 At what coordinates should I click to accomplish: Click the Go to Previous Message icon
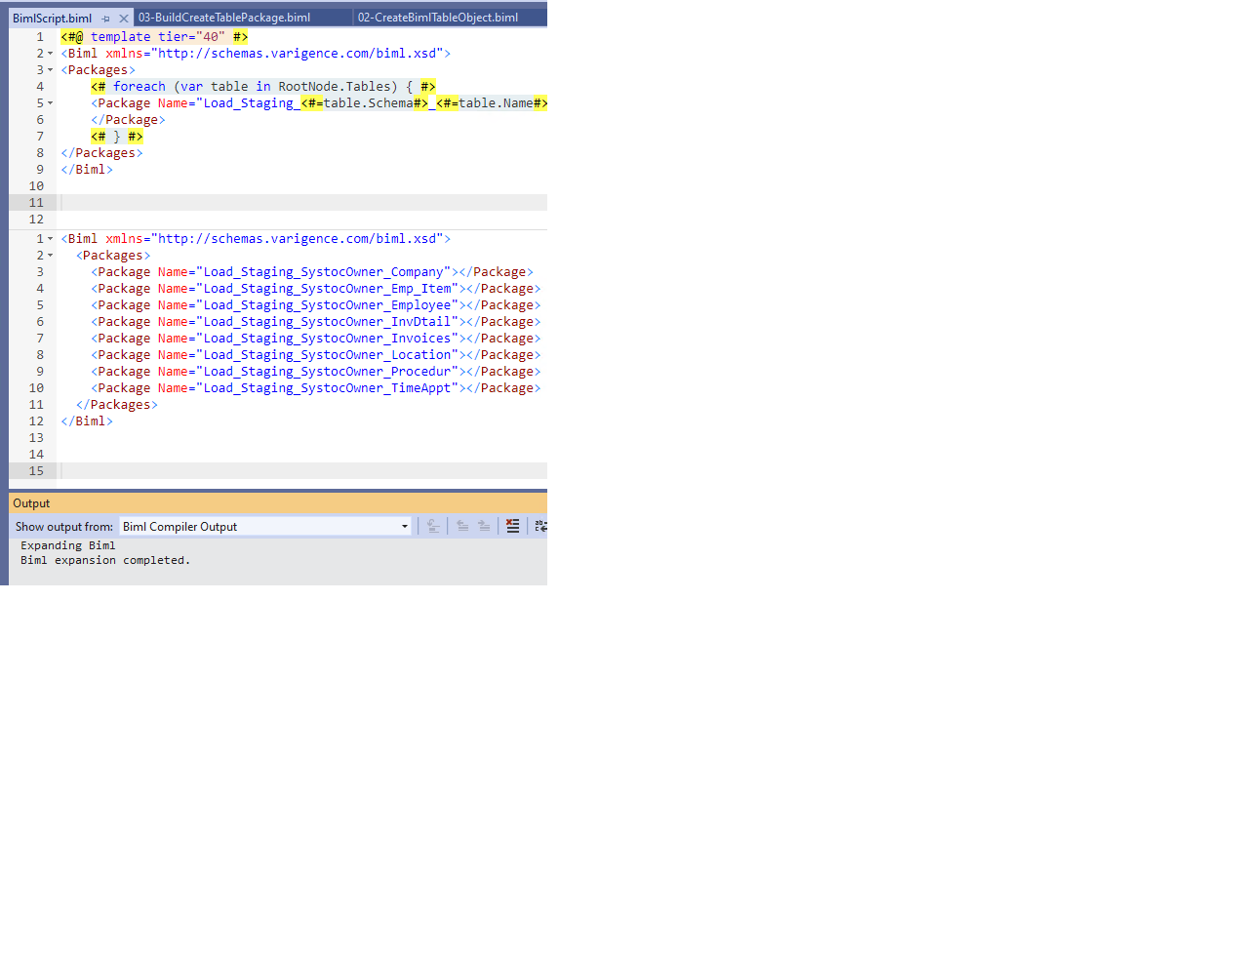(462, 527)
